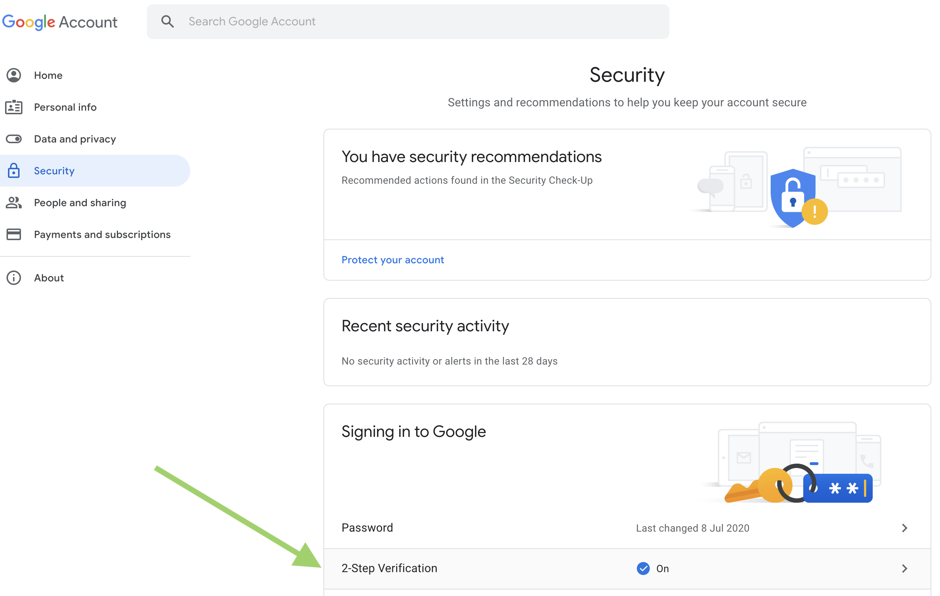940x596 pixels.
Task: Click the 2-Step Verification On checkmark
Action: point(643,568)
